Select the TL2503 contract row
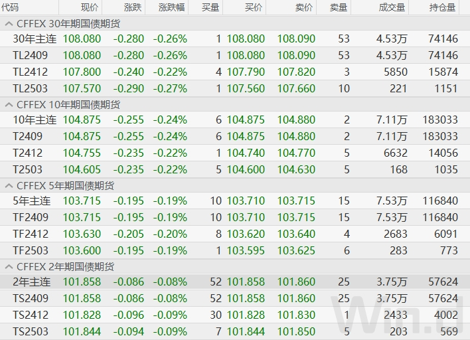 click(x=235, y=88)
